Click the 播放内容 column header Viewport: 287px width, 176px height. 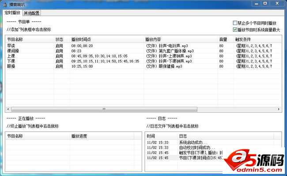click(x=181, y=40)
